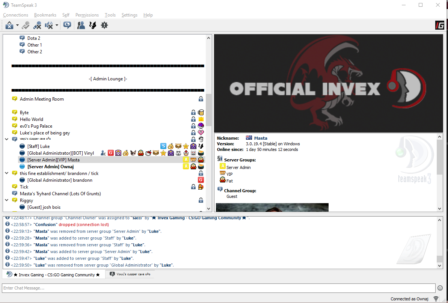This screenshot has height=303, width=448.
Task: Switch to Vinyl's clopper cave chat tab
Action: (x=130, y=274)
